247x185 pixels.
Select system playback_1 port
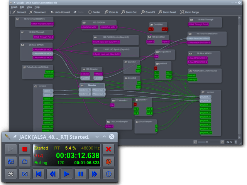pyautogui.click(x=205, y=97)
